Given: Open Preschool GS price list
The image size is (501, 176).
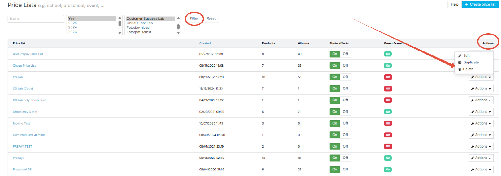Looking at the screenshot, I should point(22,170).
